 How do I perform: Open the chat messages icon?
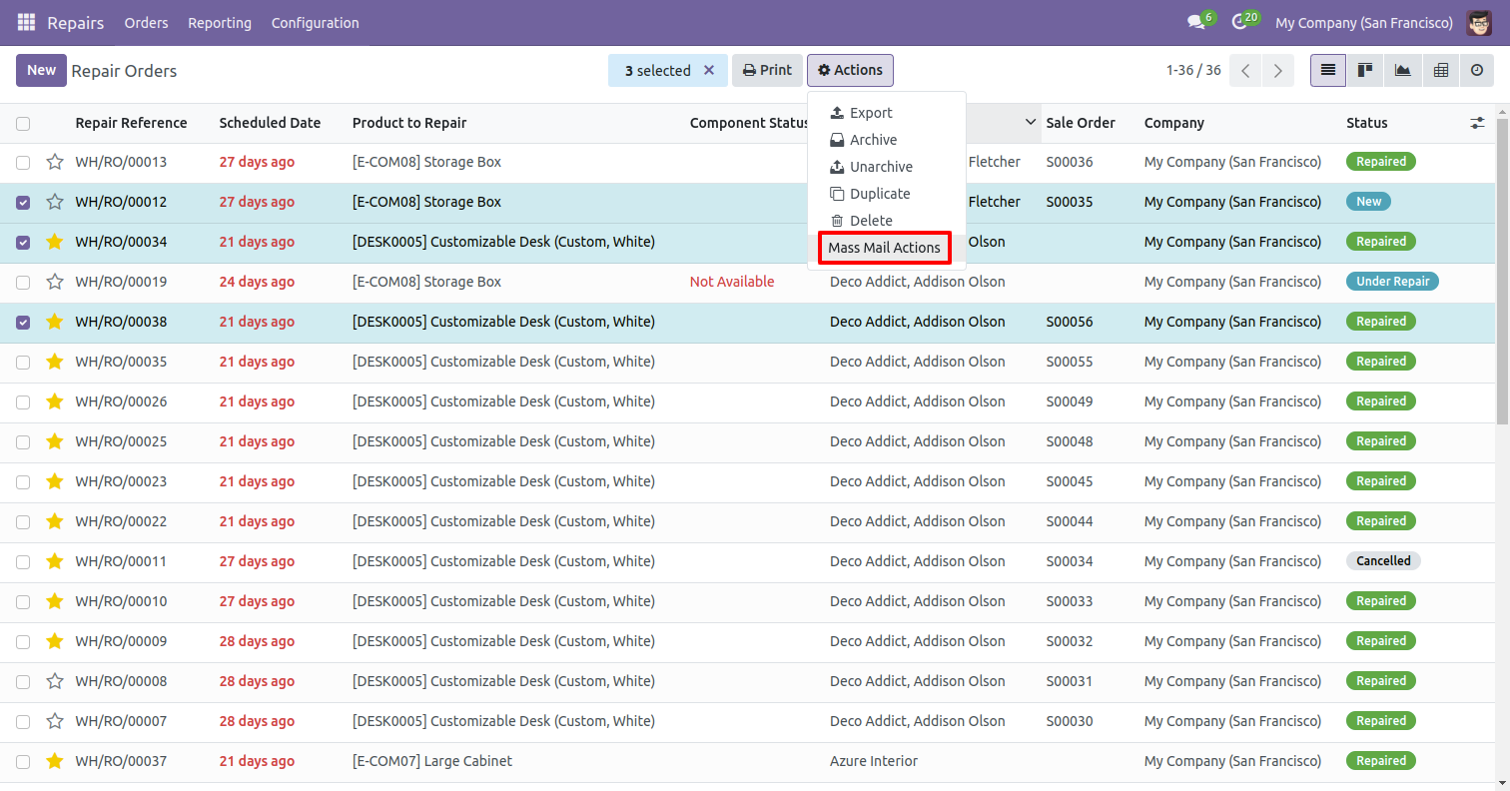[x=1195, y=22]
